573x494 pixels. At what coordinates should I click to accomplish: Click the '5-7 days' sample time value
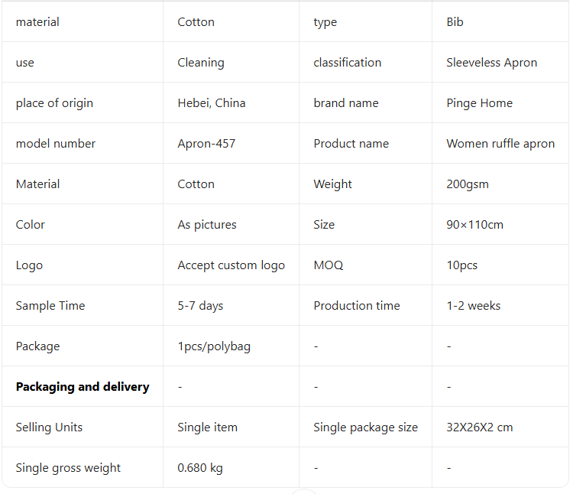tap(200, 306)
